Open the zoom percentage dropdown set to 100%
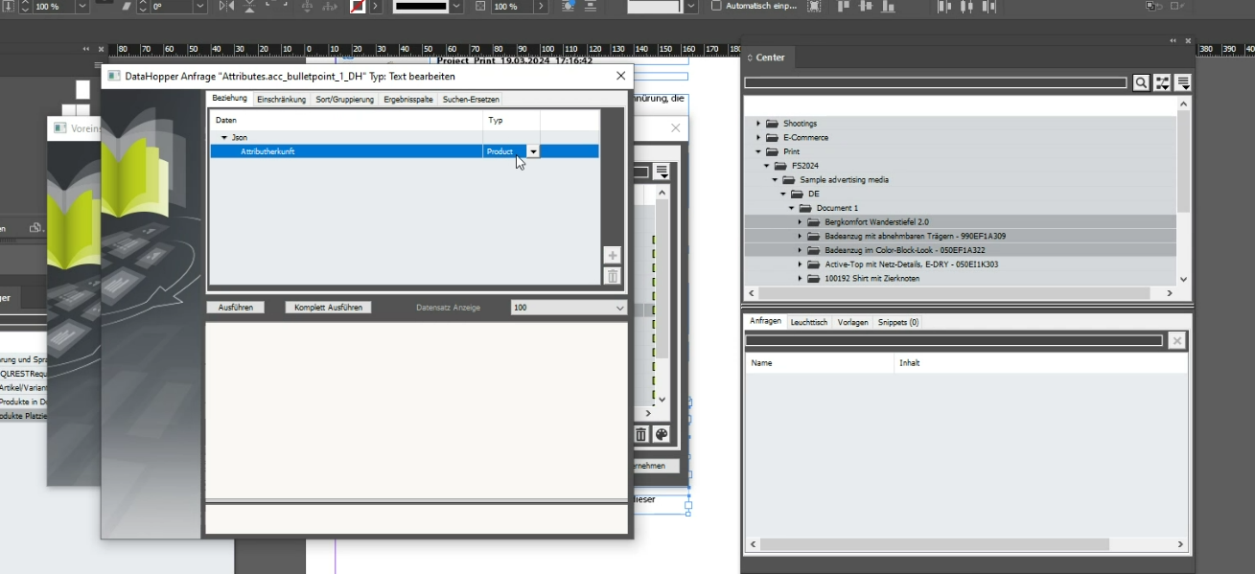The image size is (1255, 574). [x=82, y=7]
